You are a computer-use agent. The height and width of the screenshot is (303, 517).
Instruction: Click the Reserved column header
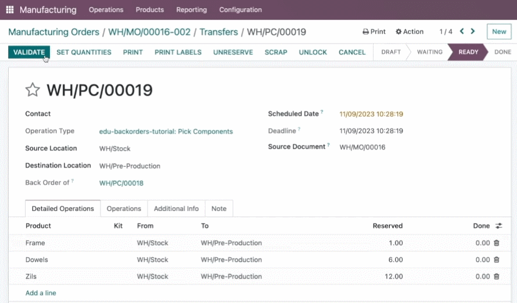point(387,226)
